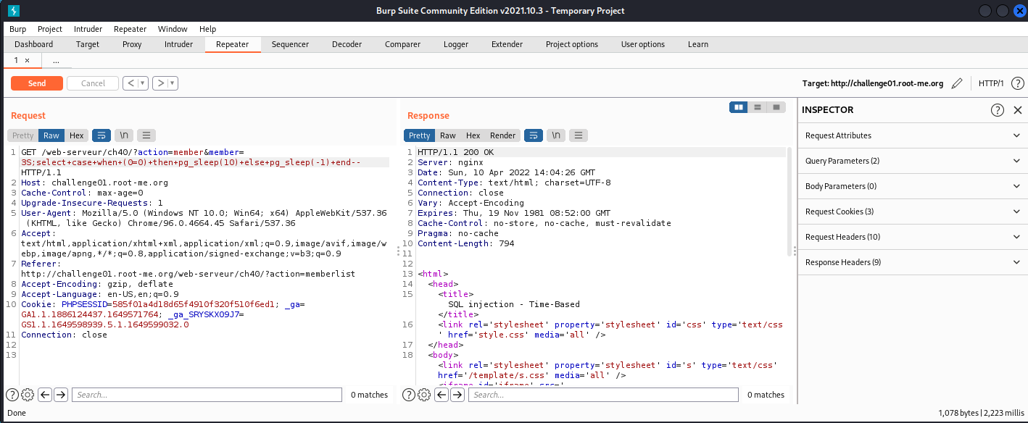Image resolution: width=1028 pixels, height=423 pixels.
Task: Click the '1,078 bytes | 2,223 millis' status text
Action: click(980, 413)
